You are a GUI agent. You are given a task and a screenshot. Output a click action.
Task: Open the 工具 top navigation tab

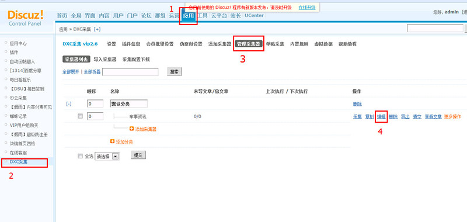[203, 16]
